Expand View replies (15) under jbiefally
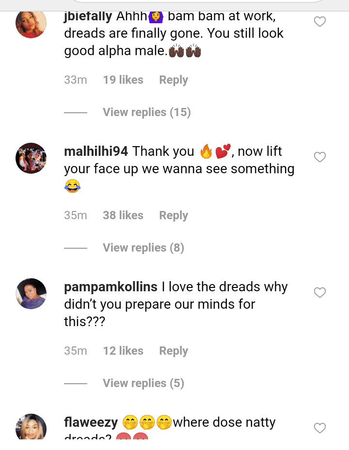The height and width of the screenshot is (450, 349). (x=146, y=112)
